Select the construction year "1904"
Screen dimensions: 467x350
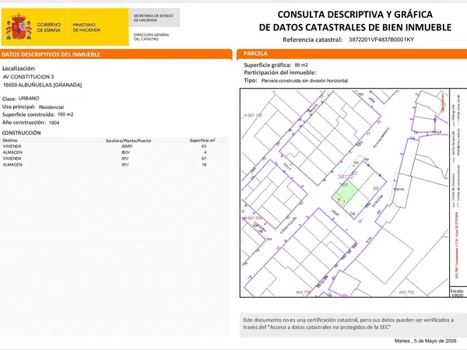(x=54, y=123)
